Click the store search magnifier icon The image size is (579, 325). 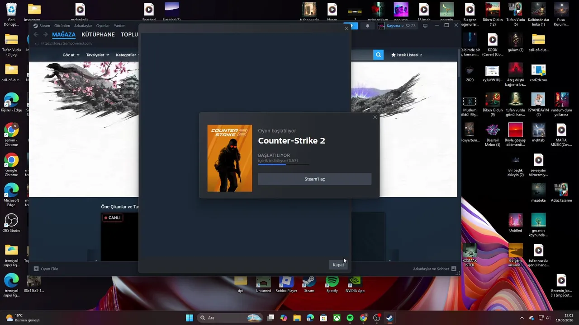click(378, 55)
